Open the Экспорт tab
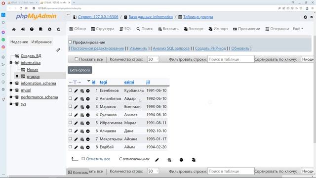Image resolution: width=316 pixels, height=178 pixels. tap(194, 29)
